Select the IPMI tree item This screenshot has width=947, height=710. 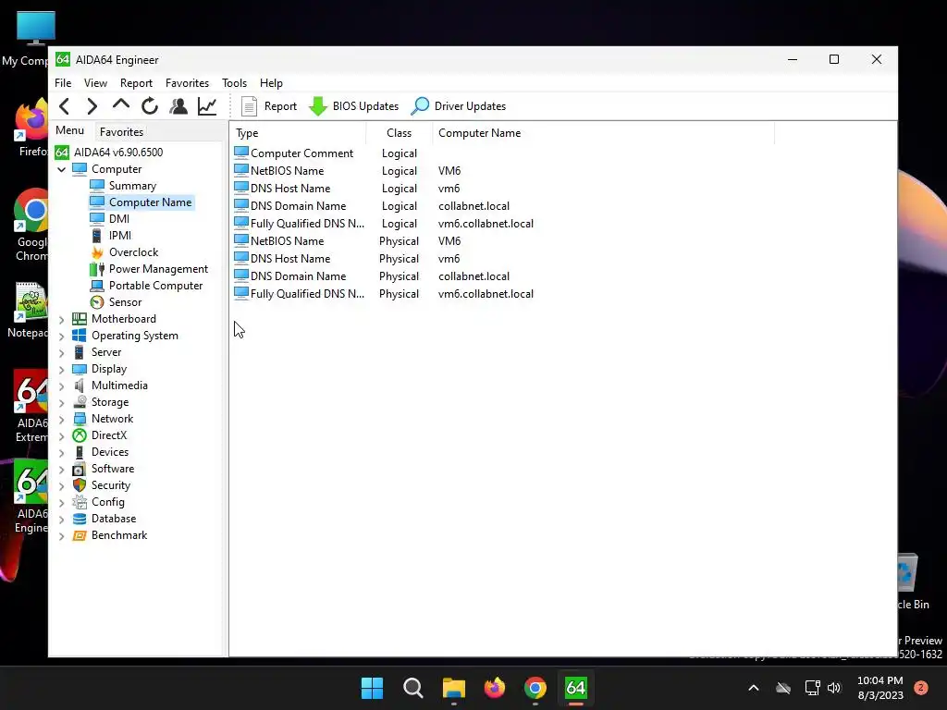[x=119, y=236]
